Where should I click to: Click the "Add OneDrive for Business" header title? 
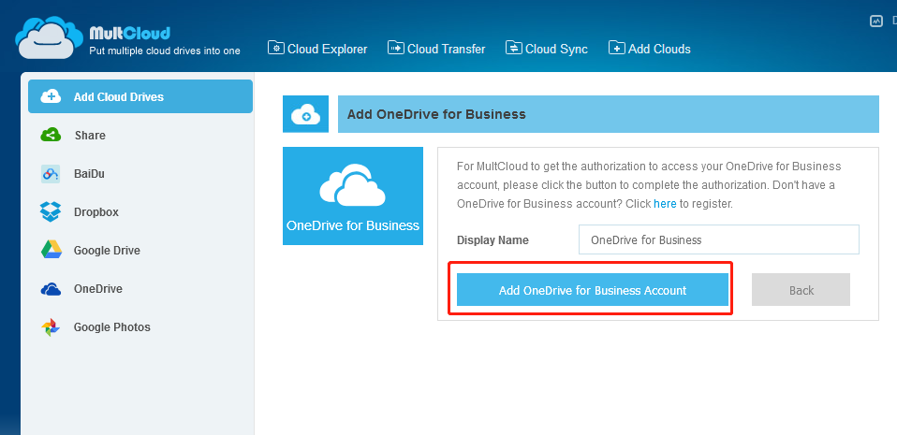436,114
